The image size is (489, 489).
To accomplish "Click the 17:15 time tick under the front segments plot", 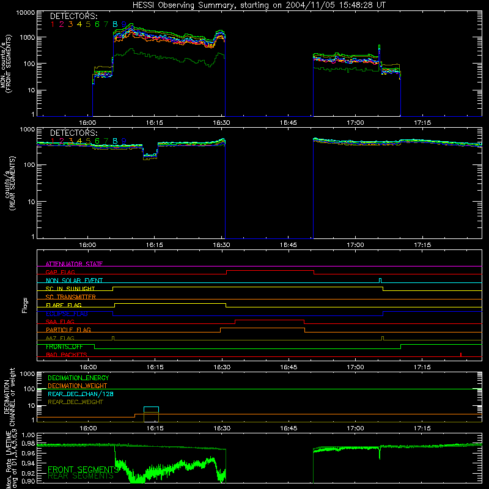I will pos(422,123).
